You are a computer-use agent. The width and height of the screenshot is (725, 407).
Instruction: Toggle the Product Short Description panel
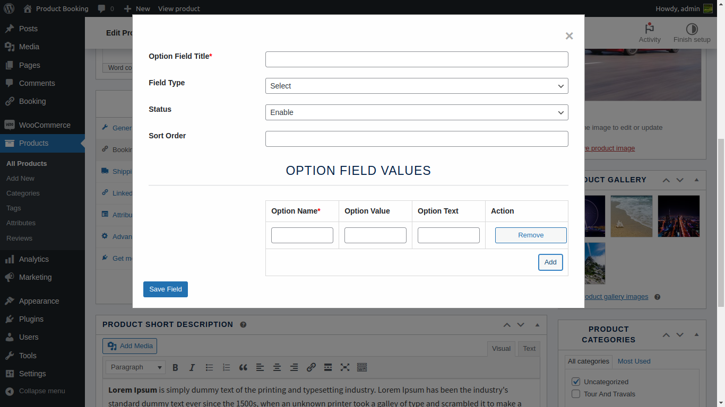point(537,325)
